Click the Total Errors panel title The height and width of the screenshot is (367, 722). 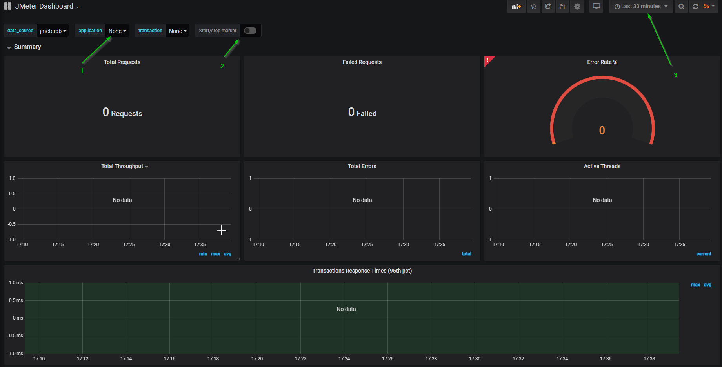tap(362, 166)
